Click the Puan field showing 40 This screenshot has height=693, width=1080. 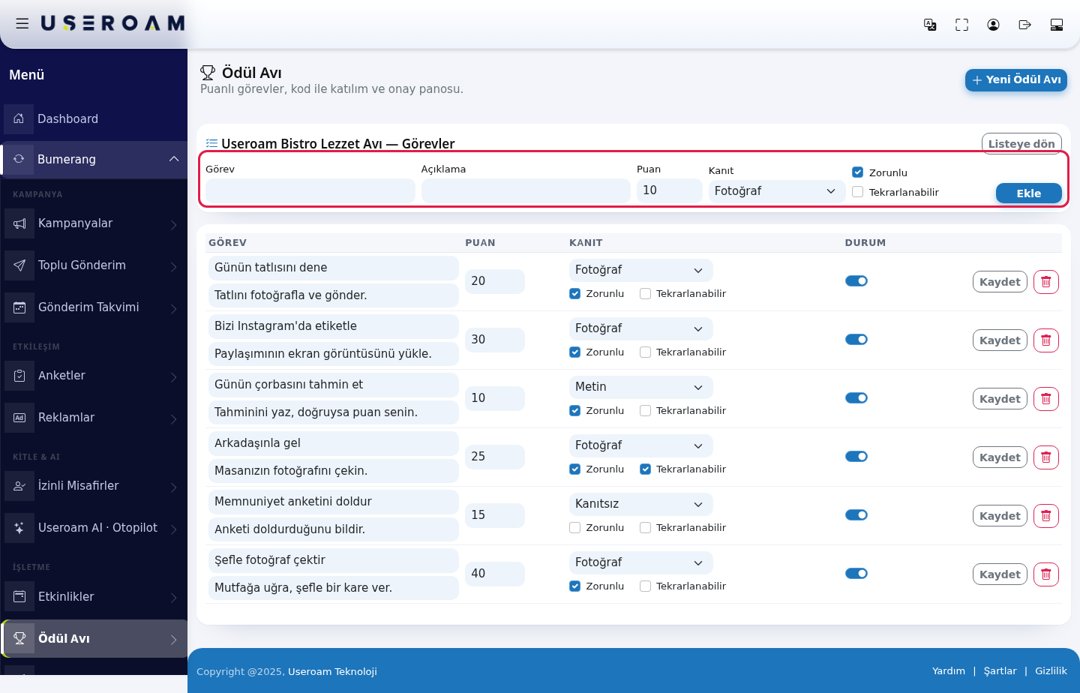pyautogui.click(x=495, y=574)
